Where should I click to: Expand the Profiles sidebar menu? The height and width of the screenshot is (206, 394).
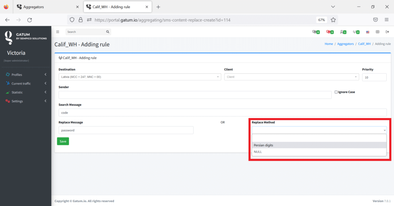(x=26, y=75)
